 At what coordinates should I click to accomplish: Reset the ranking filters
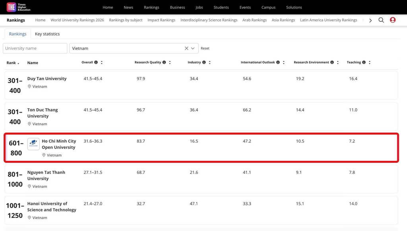(x=205, y=48)
